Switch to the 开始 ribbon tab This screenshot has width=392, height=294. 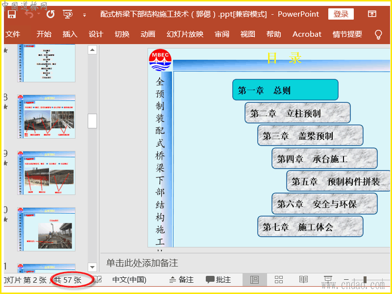click(44, 34)
